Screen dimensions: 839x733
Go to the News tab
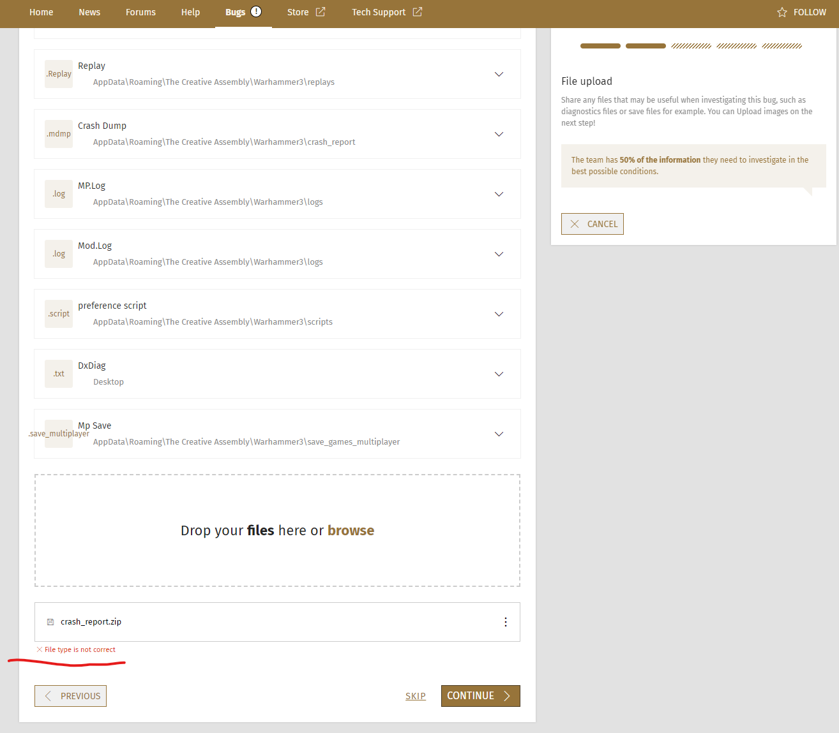89,12
